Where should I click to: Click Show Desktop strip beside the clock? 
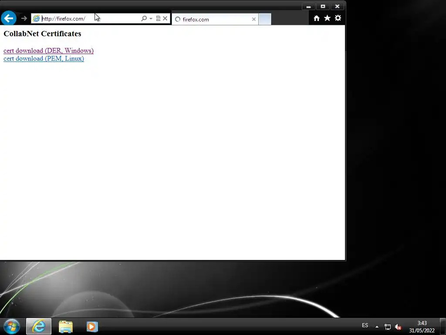tap(443, 326)
